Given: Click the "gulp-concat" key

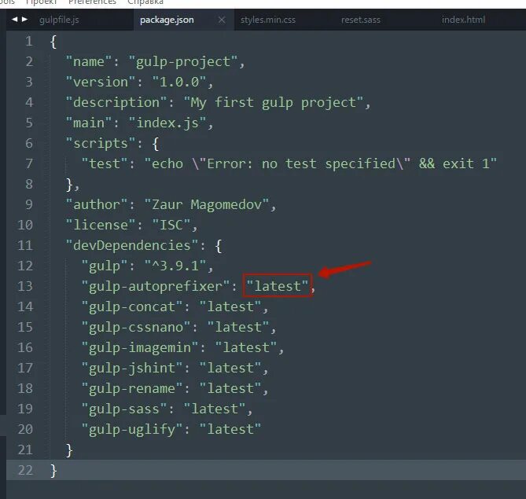Looking at the screenshot, I should tap(132, 306).
